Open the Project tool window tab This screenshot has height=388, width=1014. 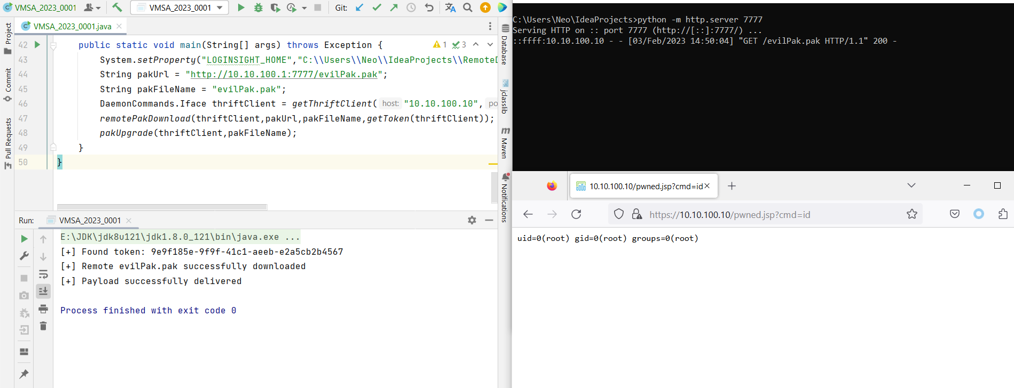click(7, 38)
